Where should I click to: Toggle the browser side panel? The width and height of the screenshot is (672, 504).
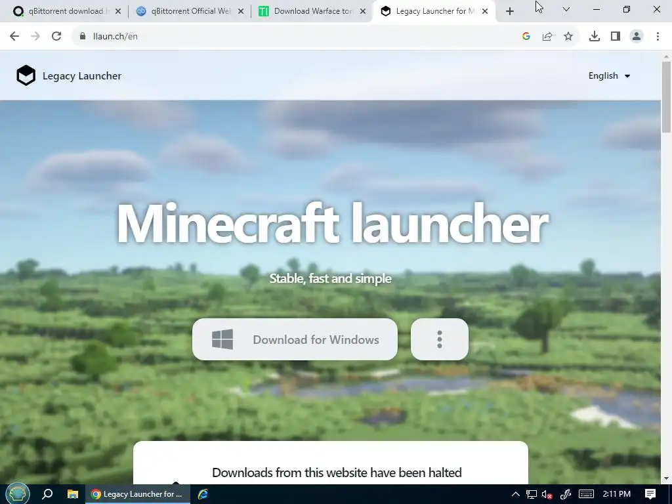tap(616, 37)
